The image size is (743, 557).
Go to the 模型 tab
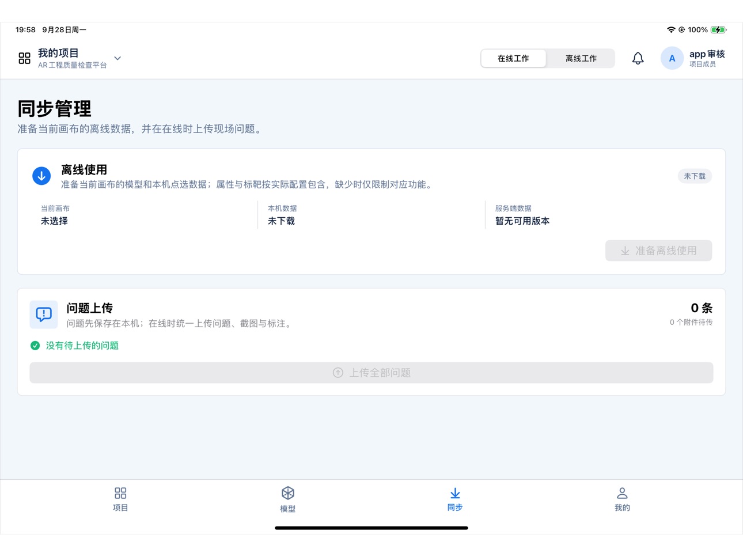(x=288, y=499)
